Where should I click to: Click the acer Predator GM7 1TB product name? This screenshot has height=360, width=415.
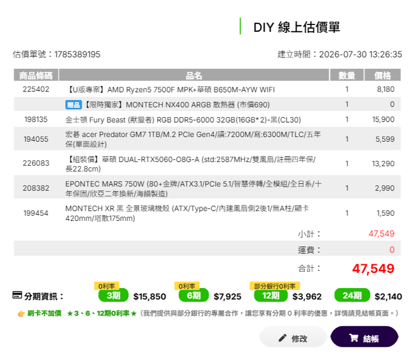click(x=193, y=139)
